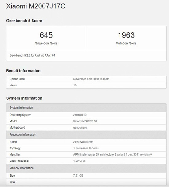Select the 645 single-core score value
Viewport: 169px width, 187px height.
(46, 35)
